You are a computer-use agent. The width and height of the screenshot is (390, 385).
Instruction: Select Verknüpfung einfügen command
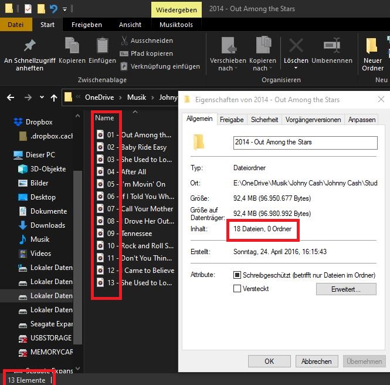[x=160, y=66]
